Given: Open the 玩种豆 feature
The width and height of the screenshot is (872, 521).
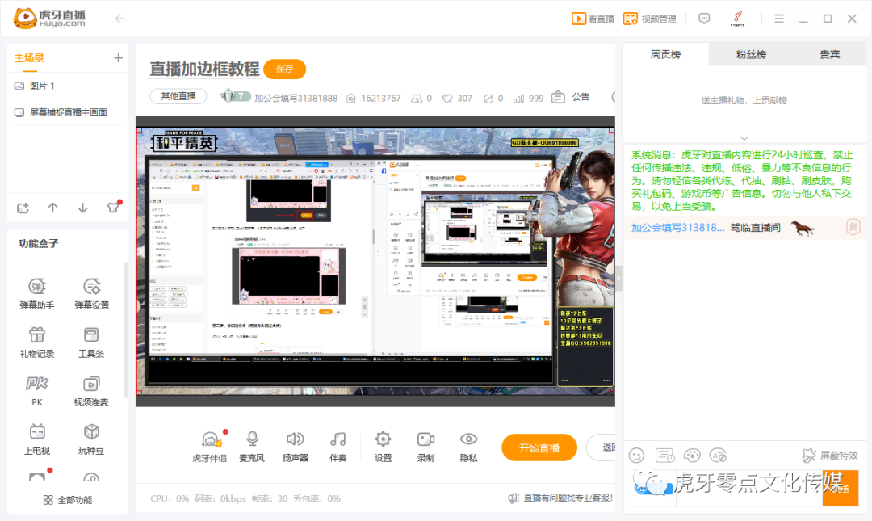Looking at the screenshot, I should pos(92,439).
